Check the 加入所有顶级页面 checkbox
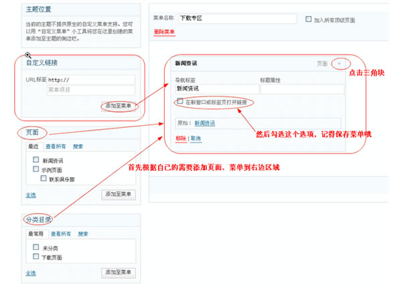 click(308, 20)
